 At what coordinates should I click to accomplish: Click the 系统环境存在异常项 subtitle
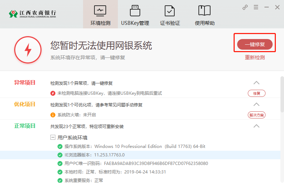click(88, 57)
